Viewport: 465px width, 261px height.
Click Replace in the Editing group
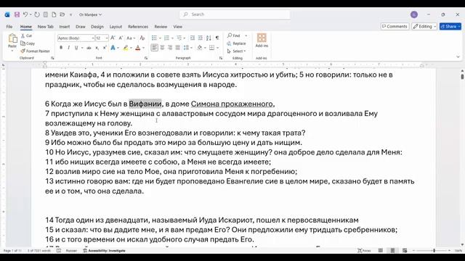(x=237, y=43)
